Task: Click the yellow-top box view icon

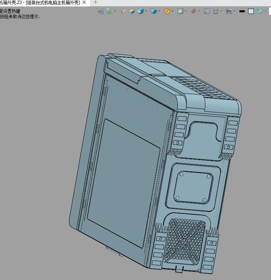Action: coord(132,11)
